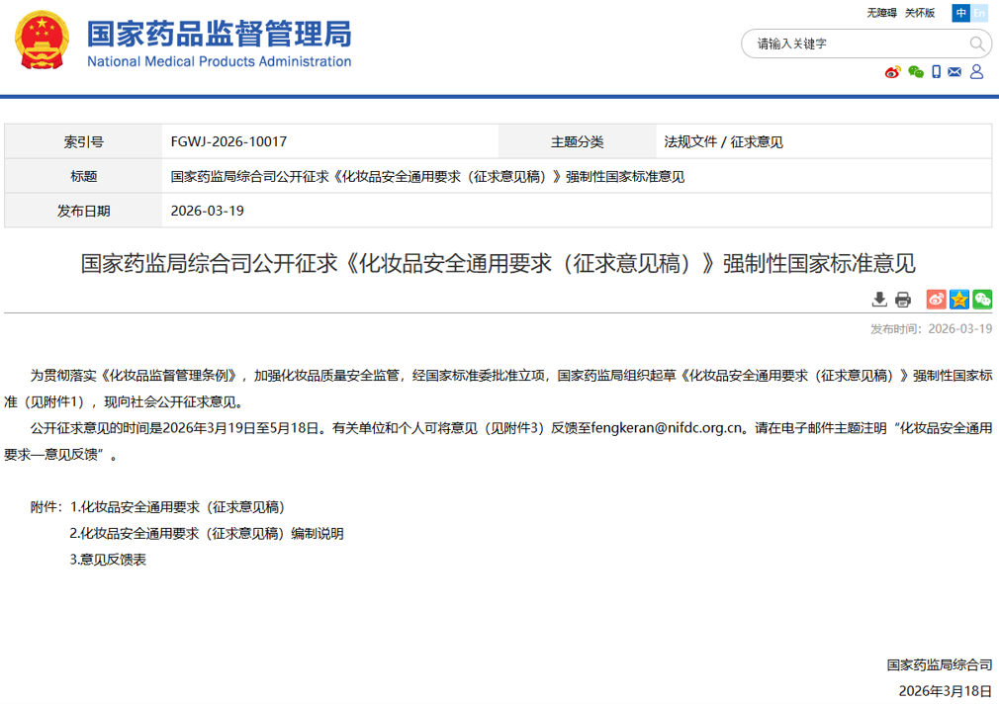Print the page with the printer icon
This screenshot has width=999, height=704.
click(902, 300)
